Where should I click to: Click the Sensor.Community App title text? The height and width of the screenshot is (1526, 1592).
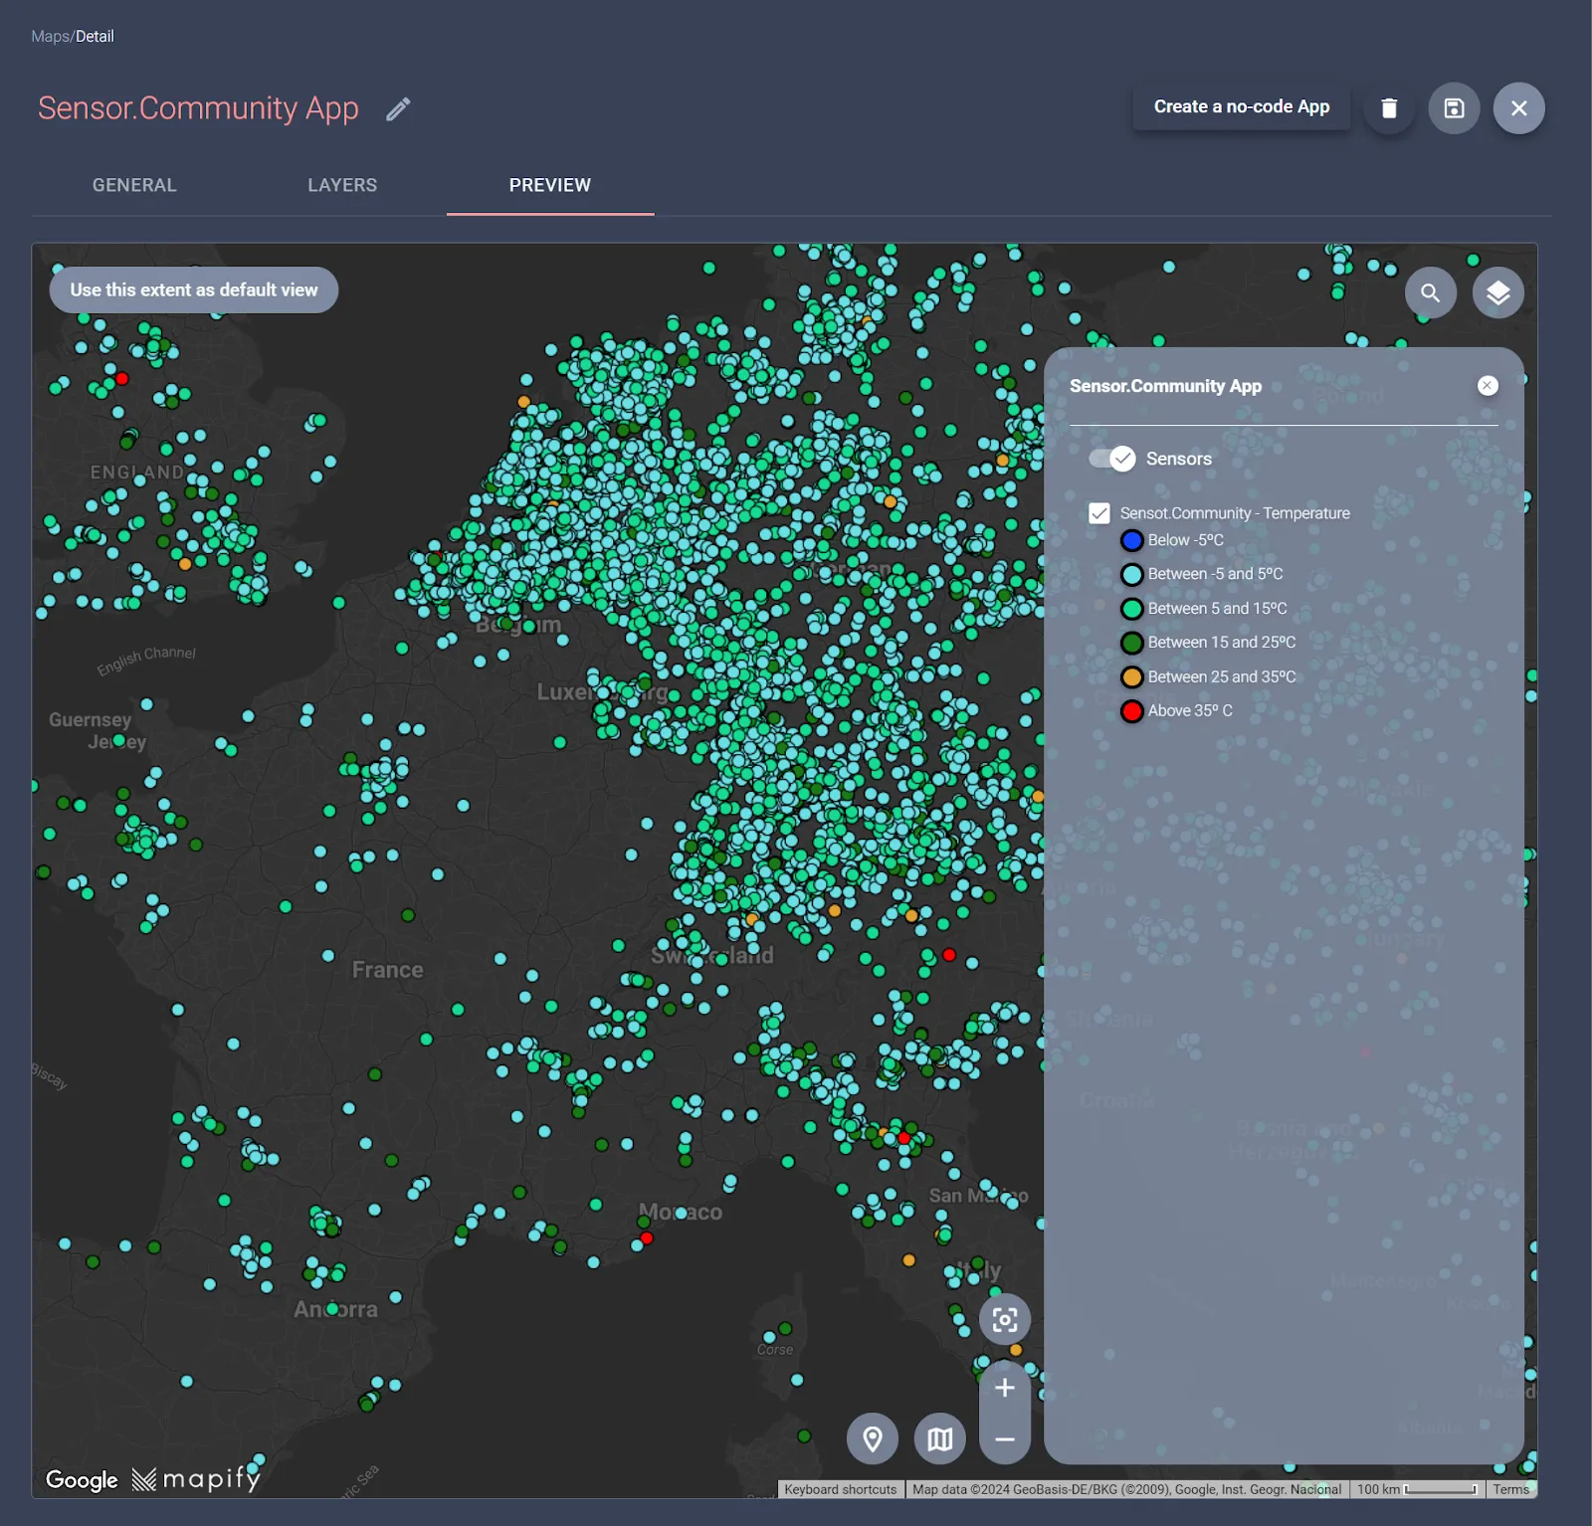(198, 107)
